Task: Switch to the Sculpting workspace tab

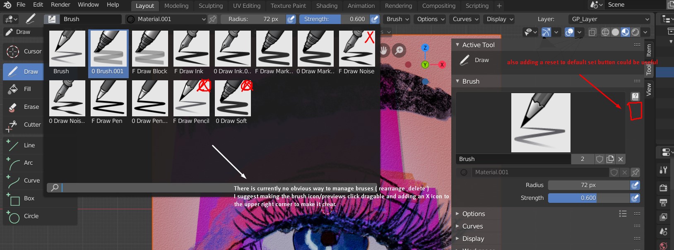Action: [211, 6]
